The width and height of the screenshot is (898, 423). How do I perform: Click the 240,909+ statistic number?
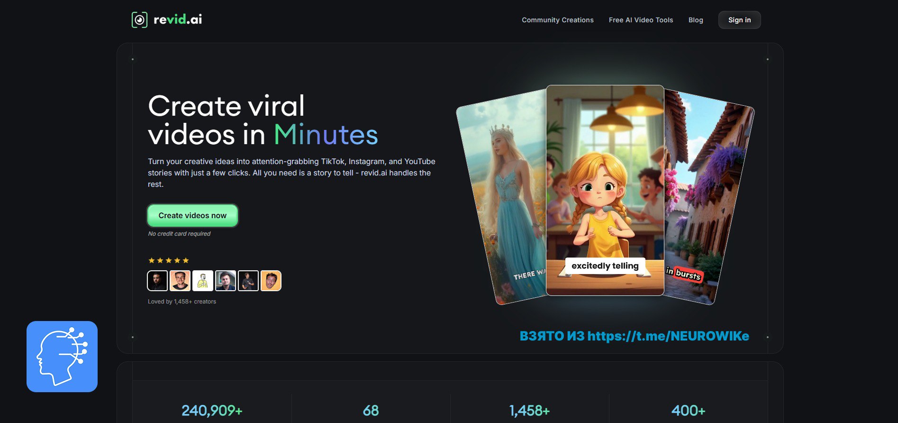[x=212, y=410]
